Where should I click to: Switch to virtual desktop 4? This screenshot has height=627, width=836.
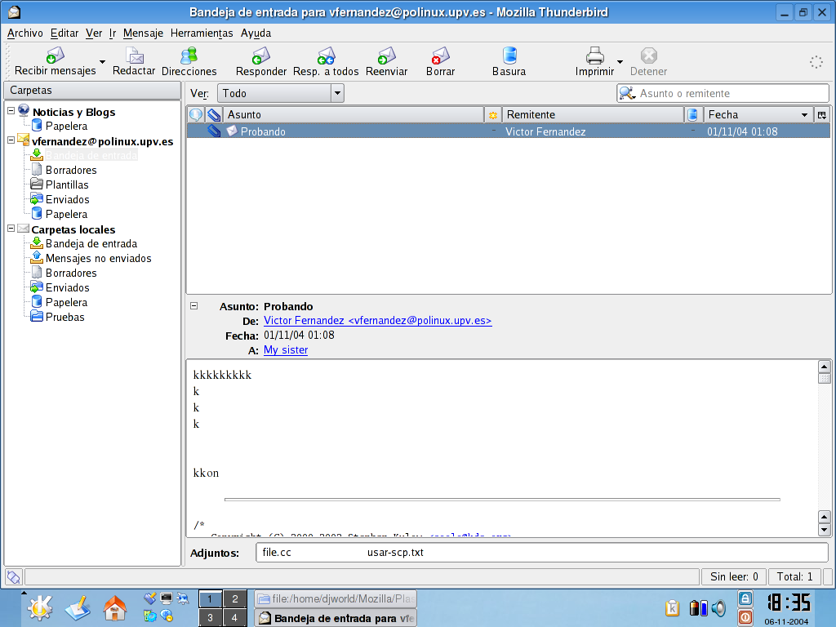pyautogui.click(x=235, y=618)
